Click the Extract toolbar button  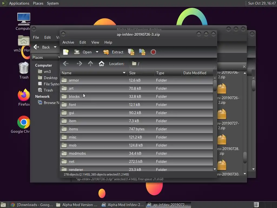(x=113, y=52)
